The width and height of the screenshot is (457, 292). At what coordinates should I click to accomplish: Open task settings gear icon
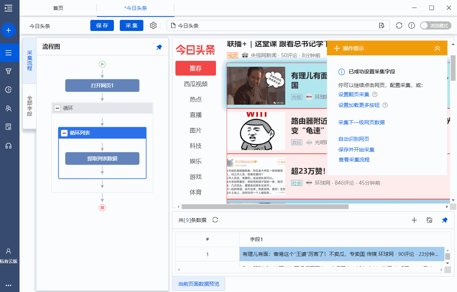pos(153,25)
